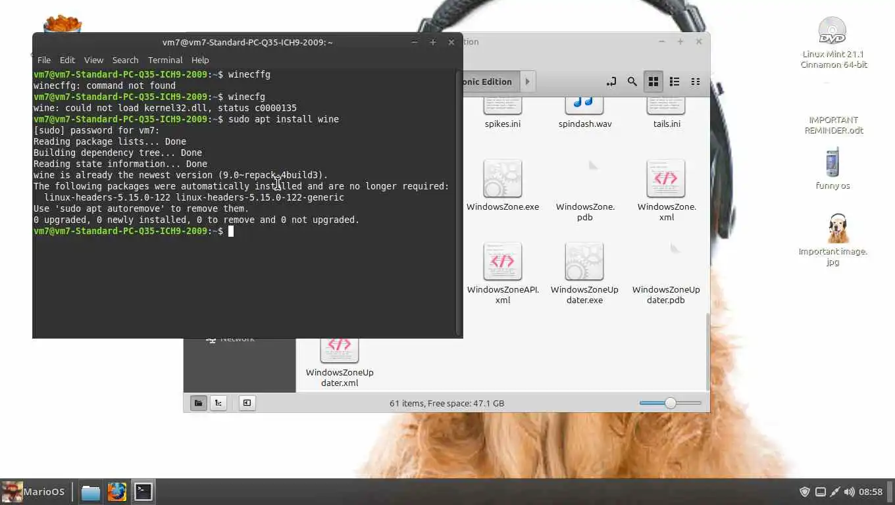The image size is (895, 505).
Task: Click the linux-headers-5.15.0-122 package line
Action: [x=194, y=197]
